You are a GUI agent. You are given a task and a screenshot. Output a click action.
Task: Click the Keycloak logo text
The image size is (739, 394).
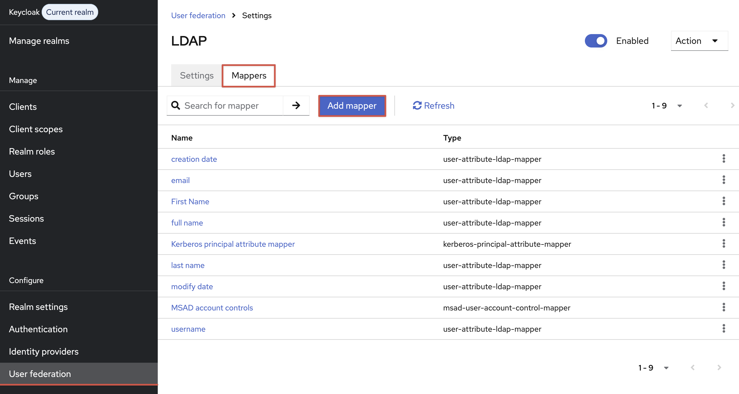point(24,12)
